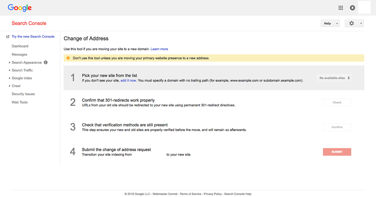Click the notifications bell icon

coord(352,8)
